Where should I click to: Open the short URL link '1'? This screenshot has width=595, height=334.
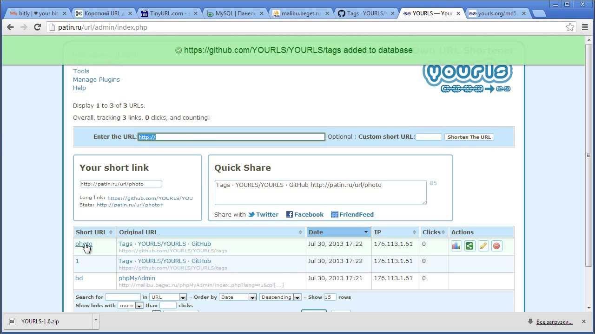coord(77,261)
